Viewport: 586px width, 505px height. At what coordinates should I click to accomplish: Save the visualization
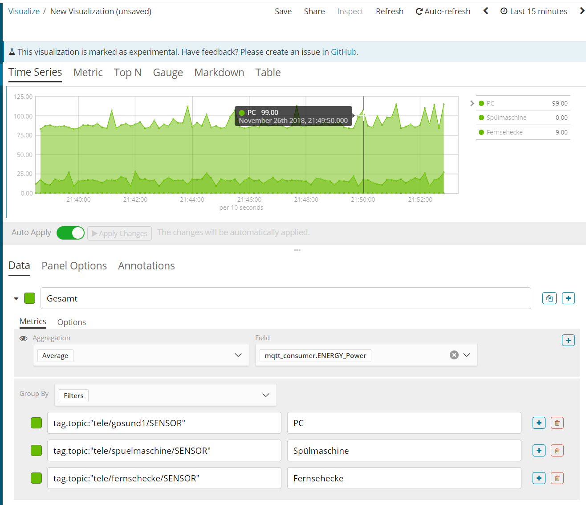coord(283,11)
